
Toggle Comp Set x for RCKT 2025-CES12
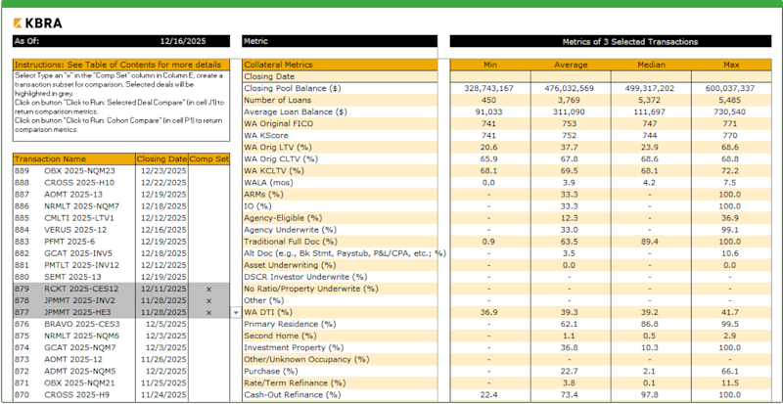tap(208, 289)
